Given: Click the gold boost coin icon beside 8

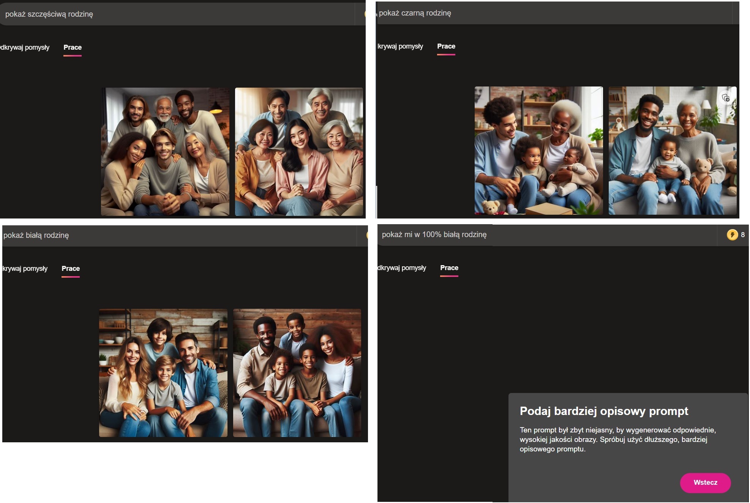Looking at the screenshot, I should (x=732, y=235).
